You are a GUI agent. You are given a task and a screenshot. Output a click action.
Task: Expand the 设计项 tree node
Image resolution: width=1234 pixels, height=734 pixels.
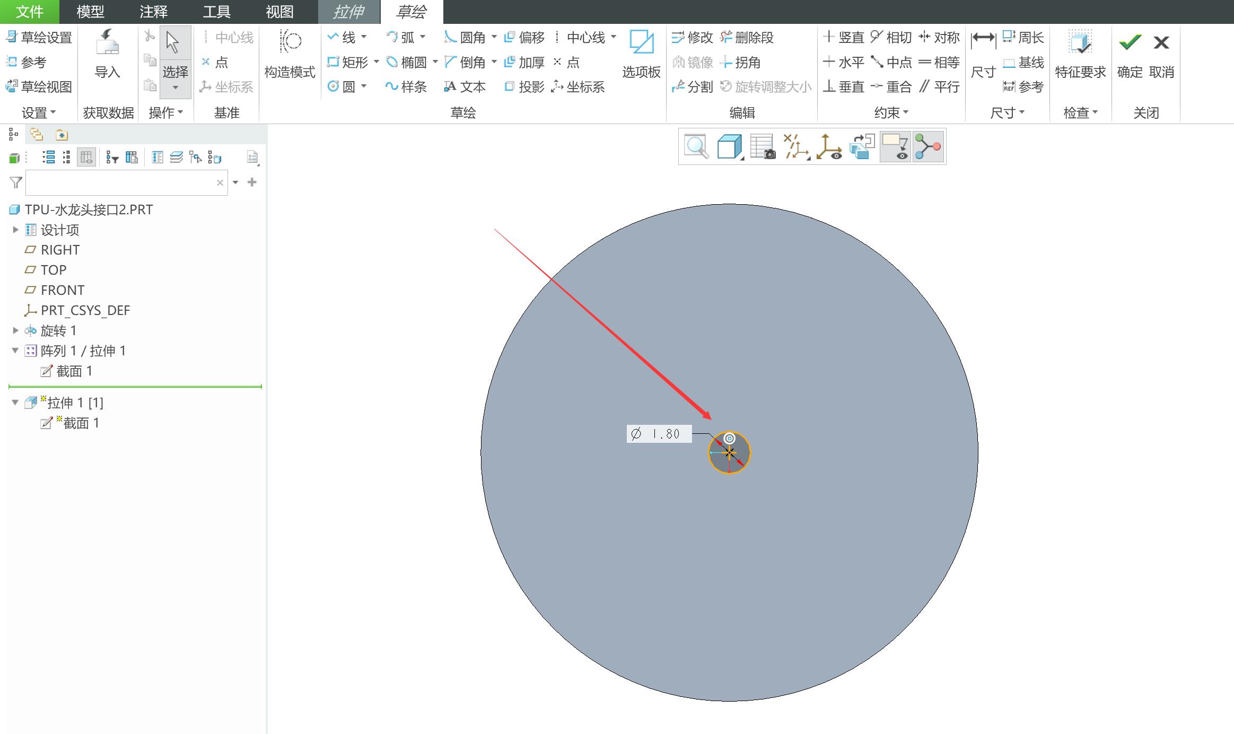coord(15,230)
